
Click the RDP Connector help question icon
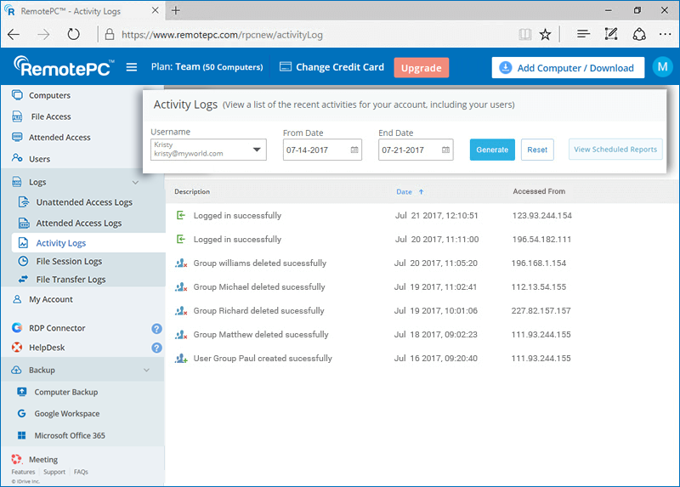156,328
